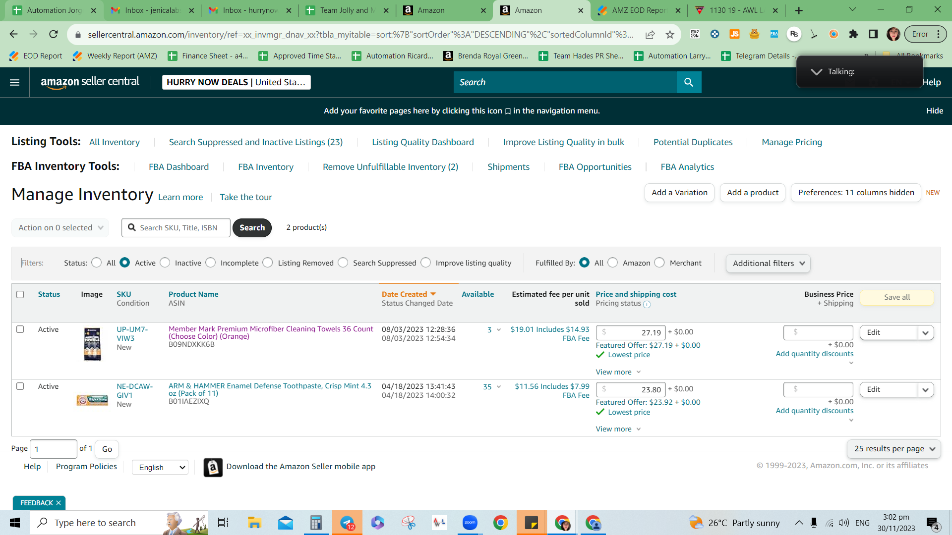Open the Listing Quality Dashboard
The image size is (952, 535).
click(x=423, y=142)
